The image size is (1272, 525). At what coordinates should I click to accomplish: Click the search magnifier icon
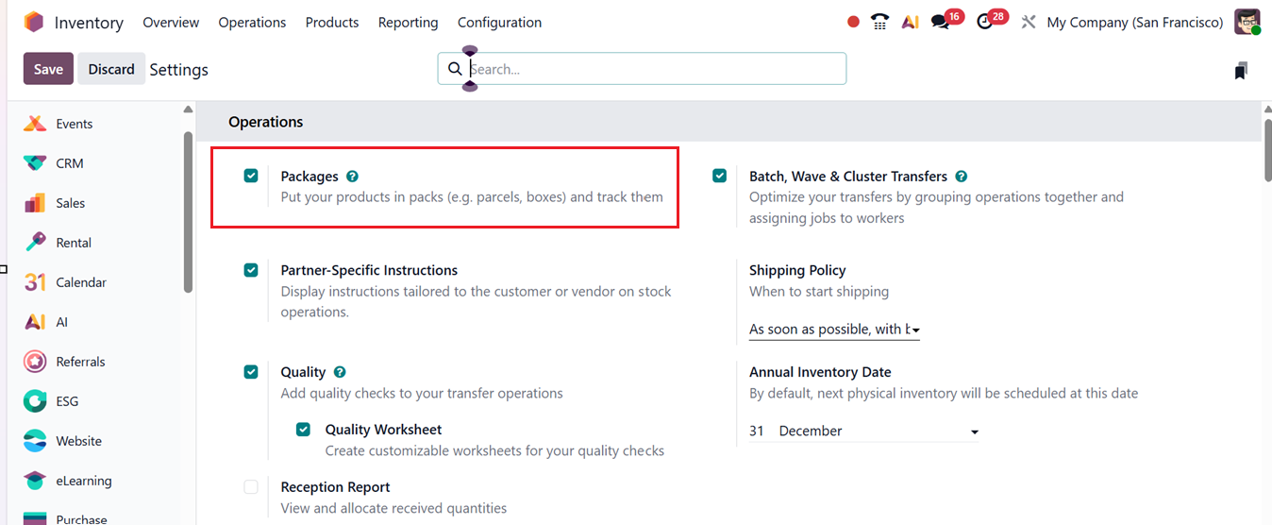pyautogui.click(x=455, y=69)
